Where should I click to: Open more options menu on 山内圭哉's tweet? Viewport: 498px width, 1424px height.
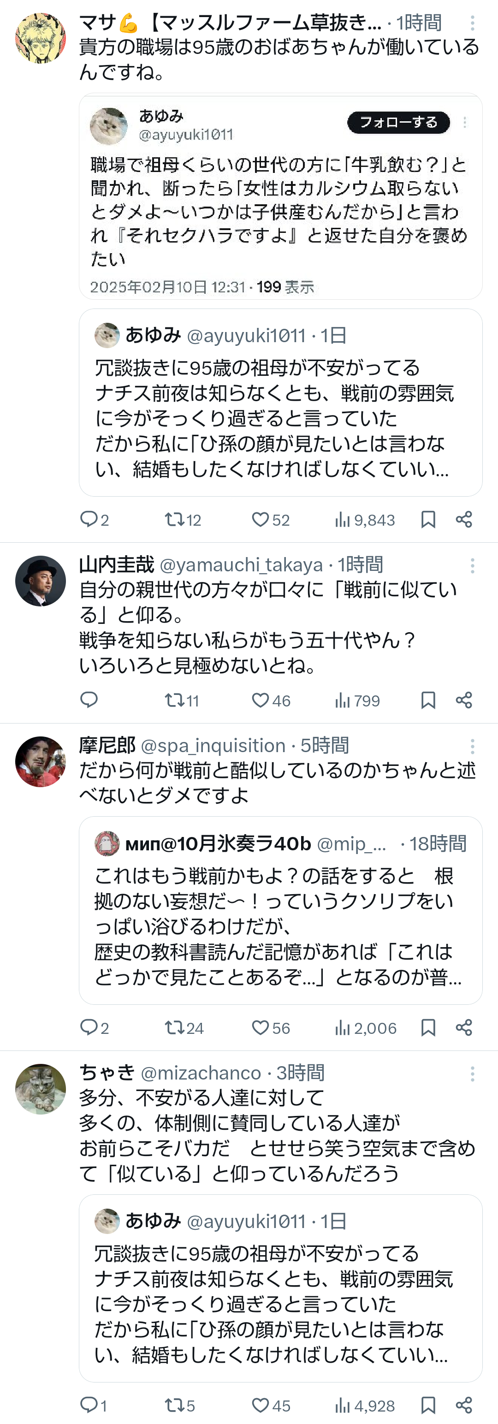tap(472, 565)
